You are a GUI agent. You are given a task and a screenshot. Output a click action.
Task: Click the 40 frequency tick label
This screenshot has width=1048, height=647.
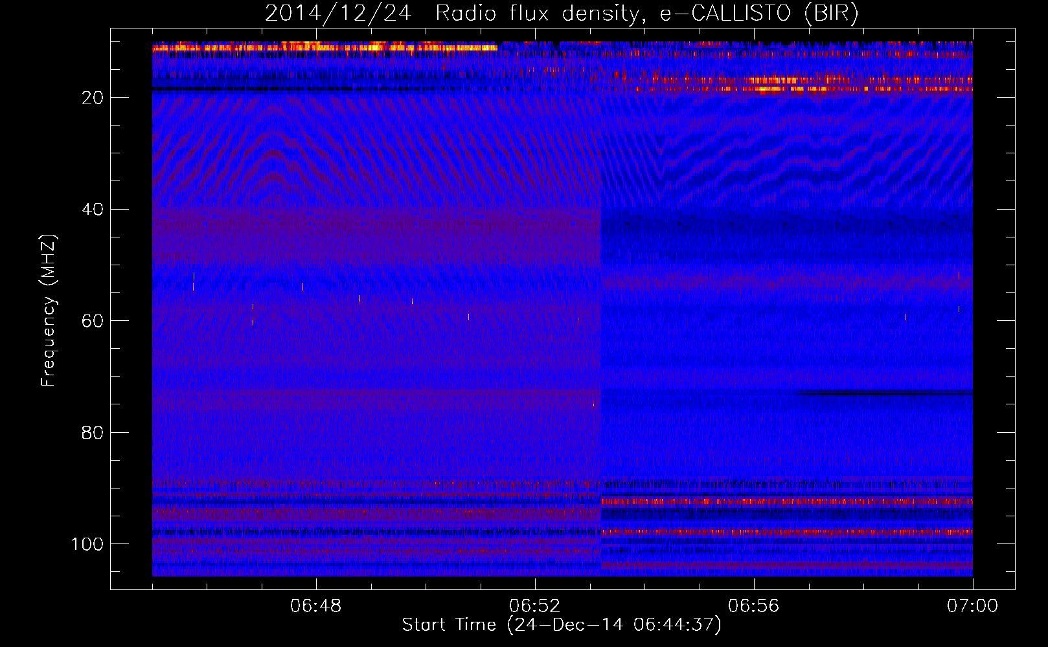click(93, 210)
